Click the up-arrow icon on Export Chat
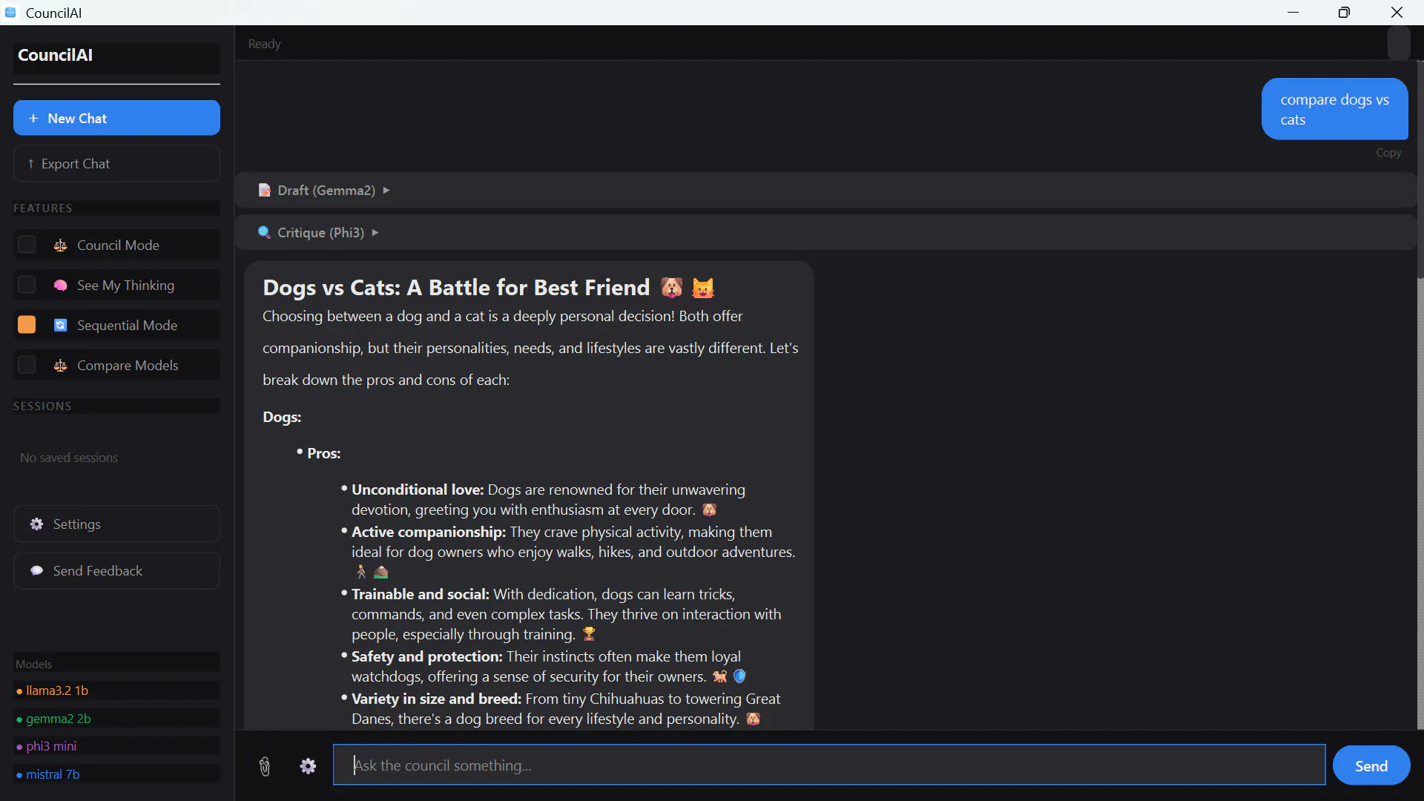 point(30,164)
